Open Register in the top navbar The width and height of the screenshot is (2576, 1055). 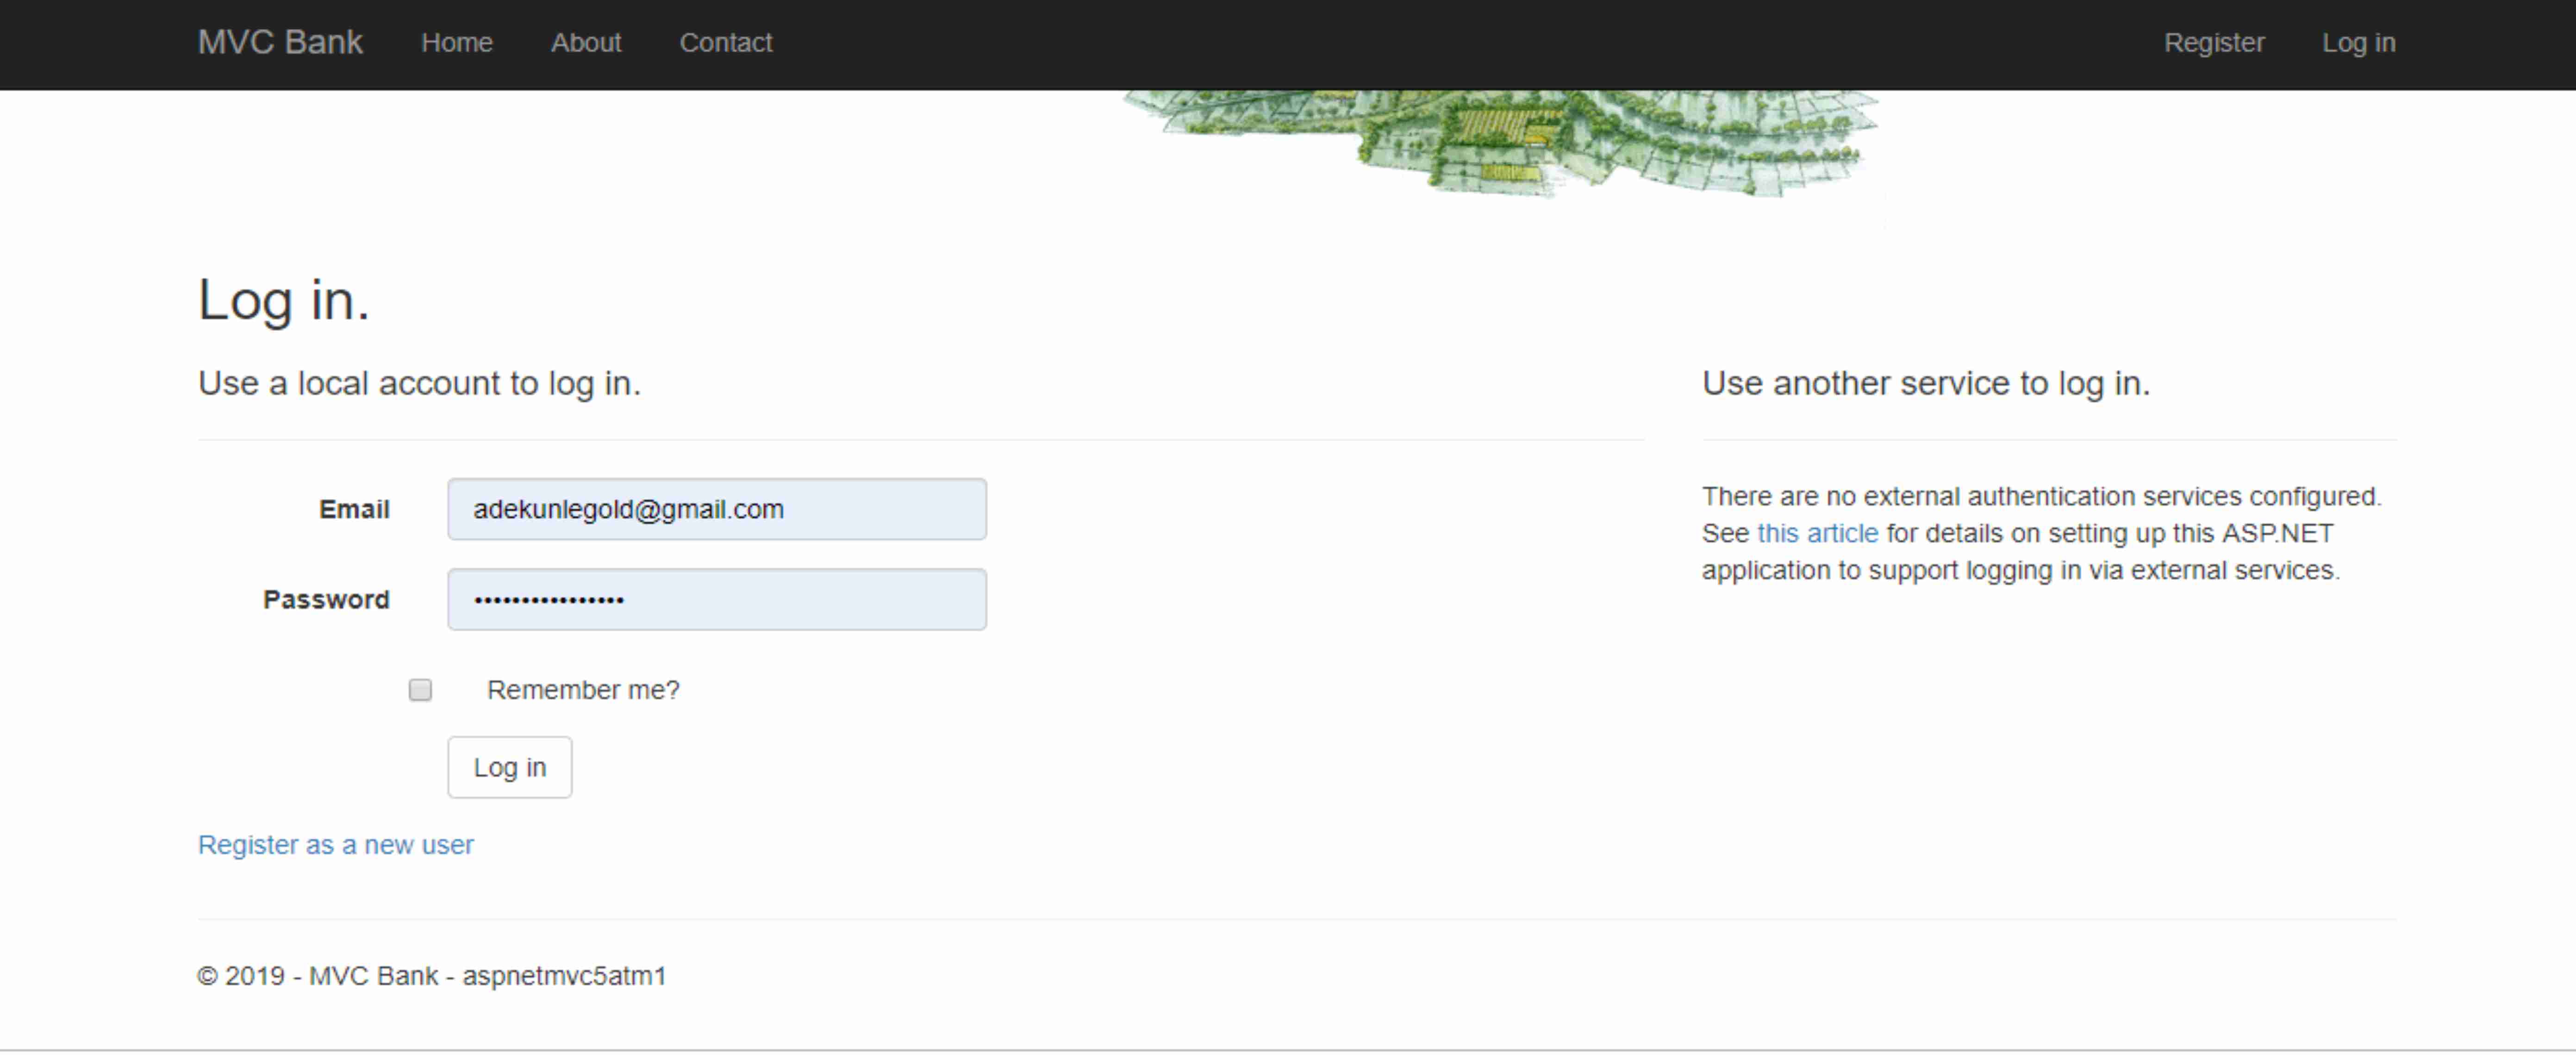(x=2214, y=43)
